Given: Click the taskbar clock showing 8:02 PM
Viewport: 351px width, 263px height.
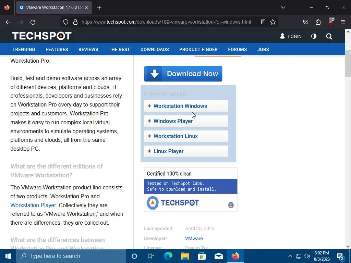Looking at the screenshot, I should 322,256.
